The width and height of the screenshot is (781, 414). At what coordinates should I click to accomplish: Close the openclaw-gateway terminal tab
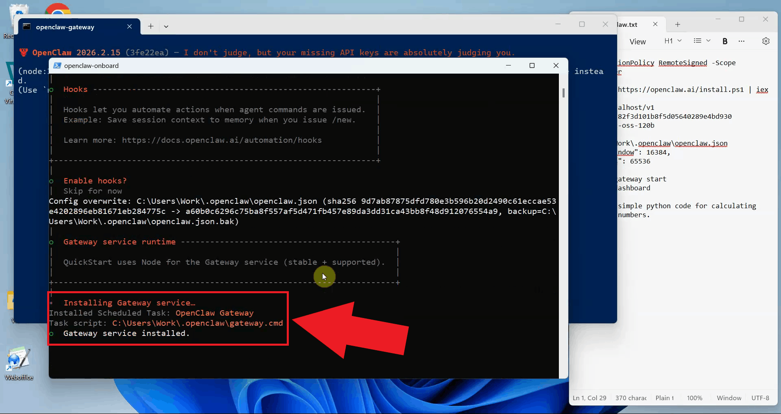(x=129, y=26)
